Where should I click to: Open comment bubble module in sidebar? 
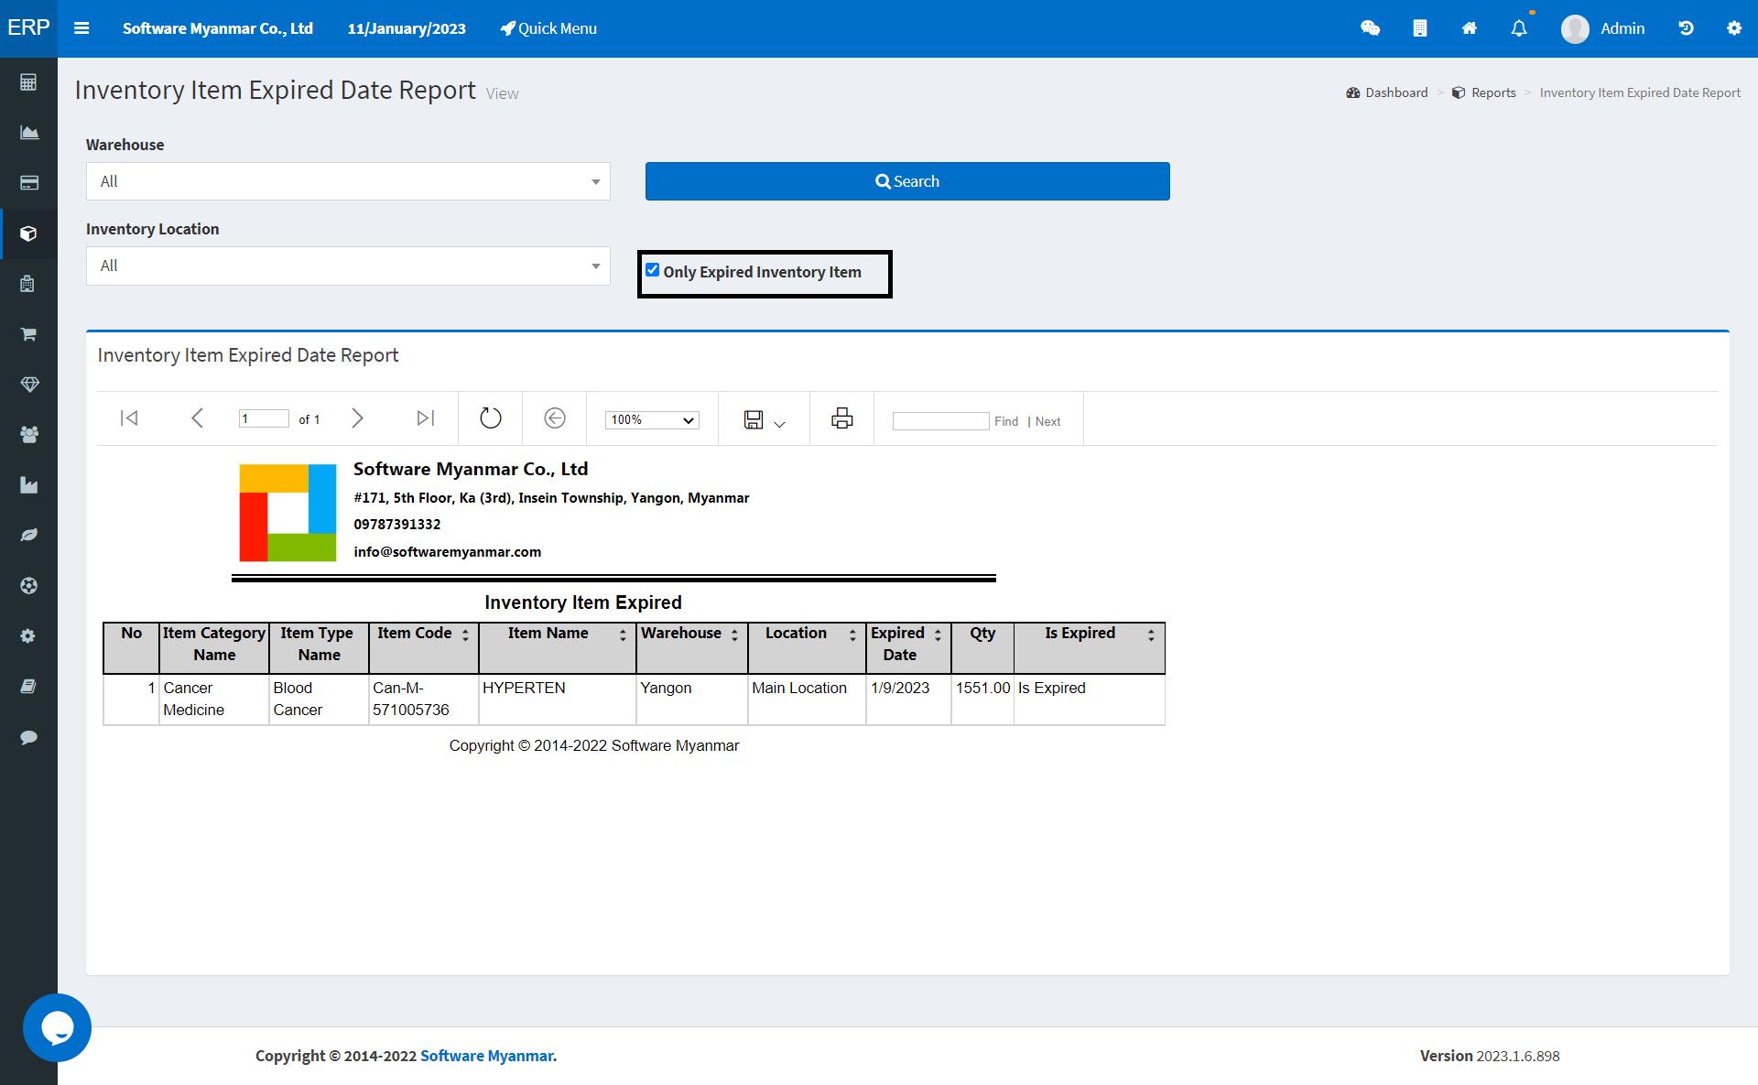[x=28, y=737]
